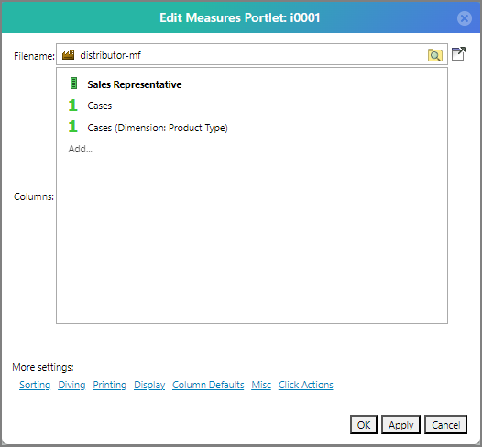Viewport: 482px width, 447px height.
Task: Click the Apply button
Action: tap(400, 425)
